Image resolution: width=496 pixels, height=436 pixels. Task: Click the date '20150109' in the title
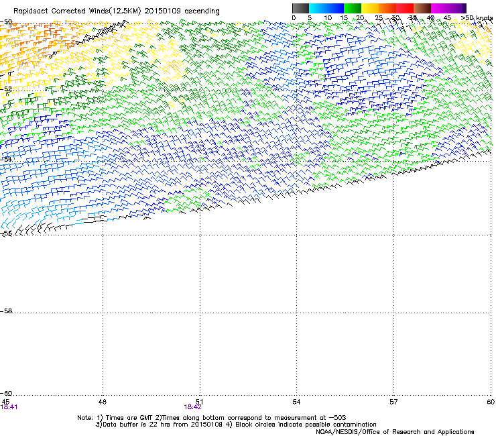(x=163, y=11)
